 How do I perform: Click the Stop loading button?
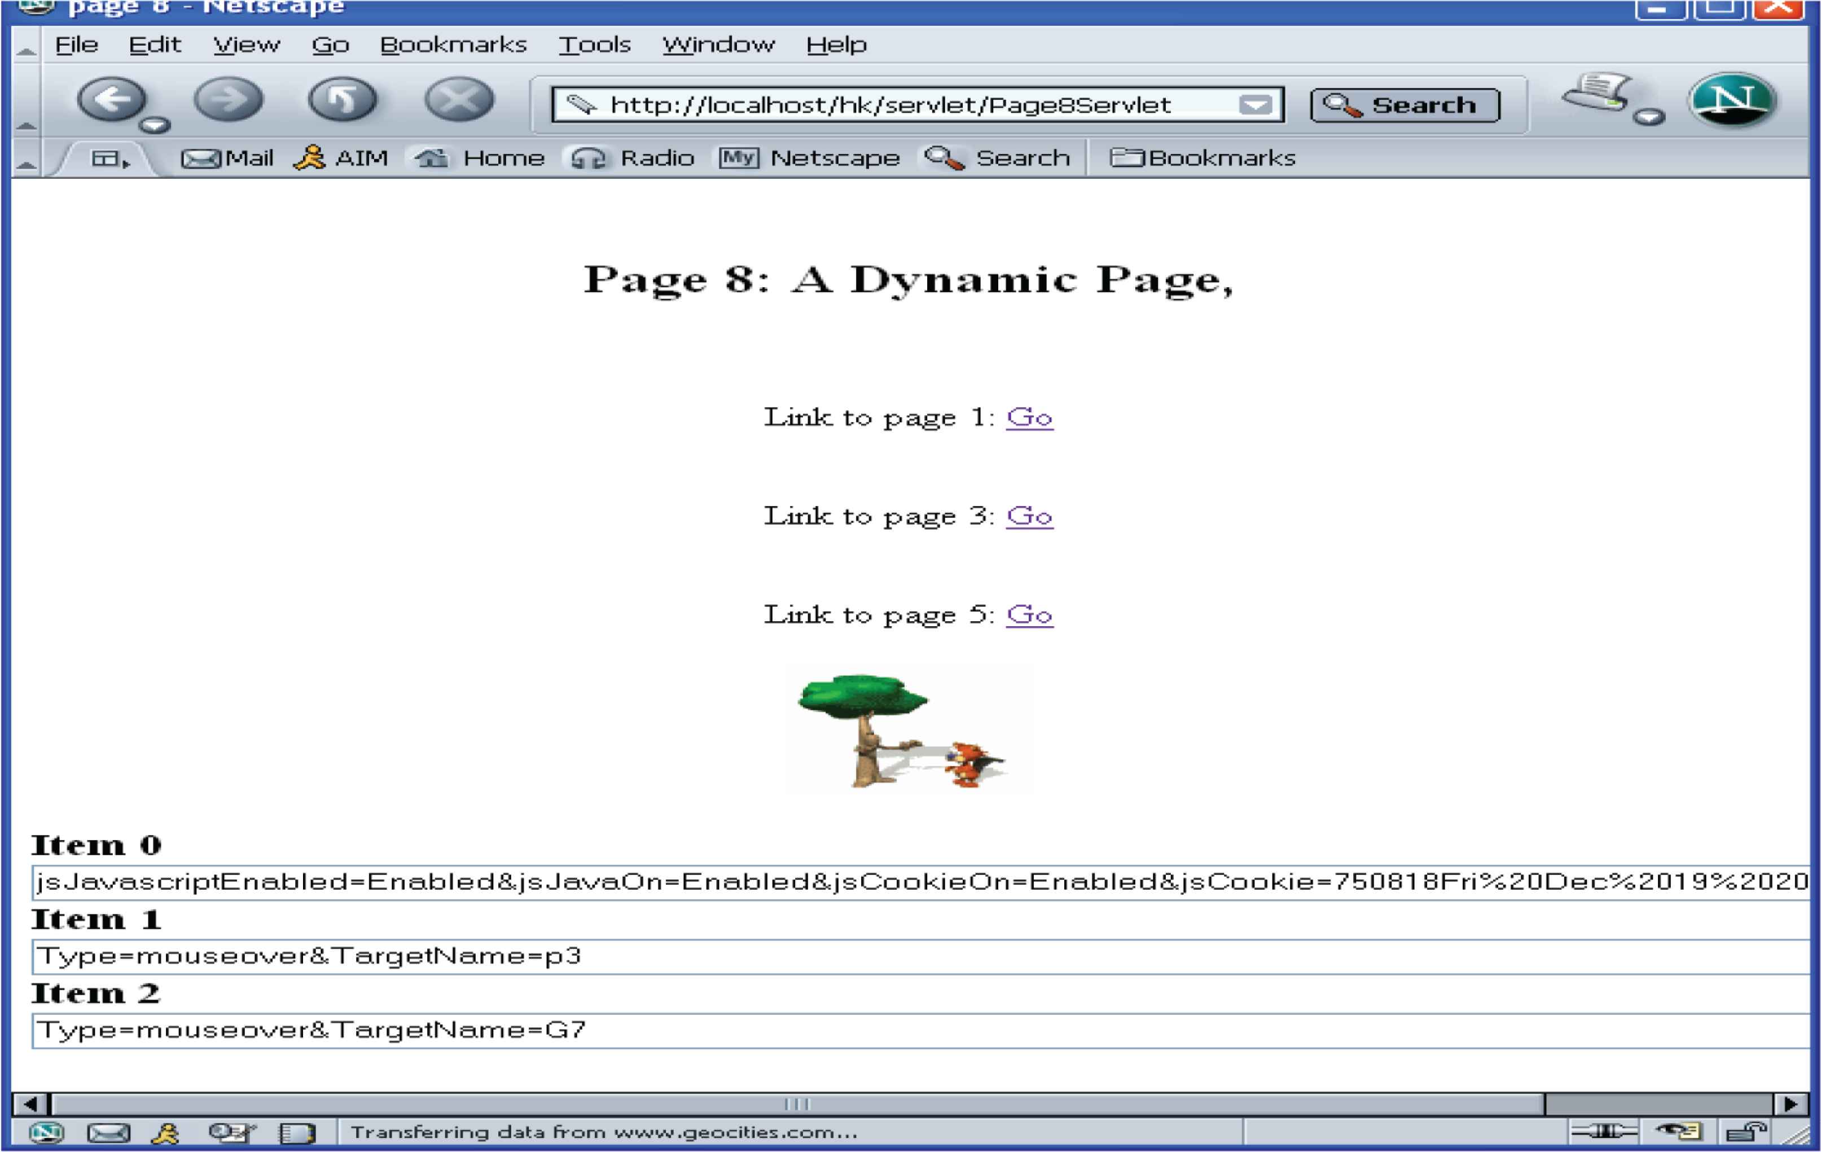click(458, 99)
